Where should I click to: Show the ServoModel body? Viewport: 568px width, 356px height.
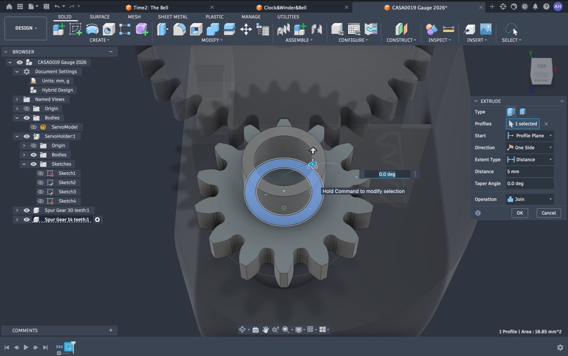tap(34, 127)
